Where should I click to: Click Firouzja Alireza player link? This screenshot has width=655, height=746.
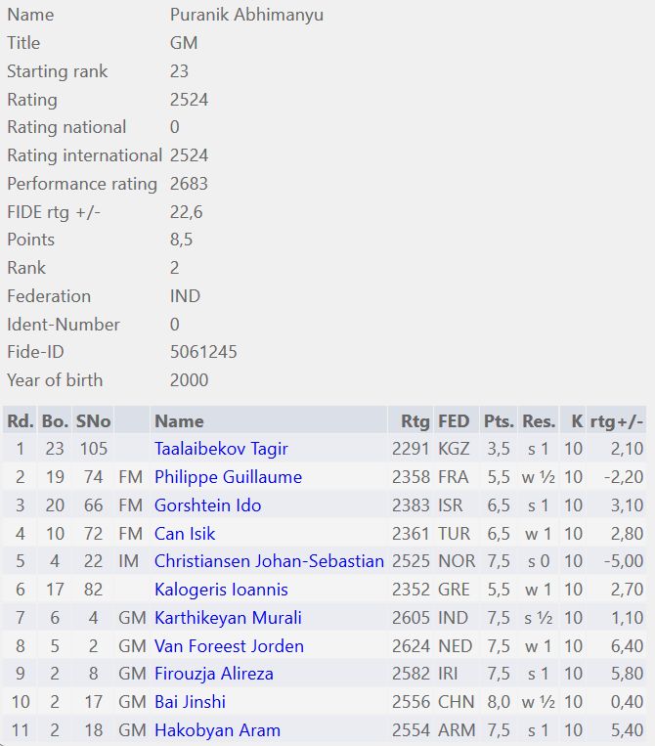point(214,674)
